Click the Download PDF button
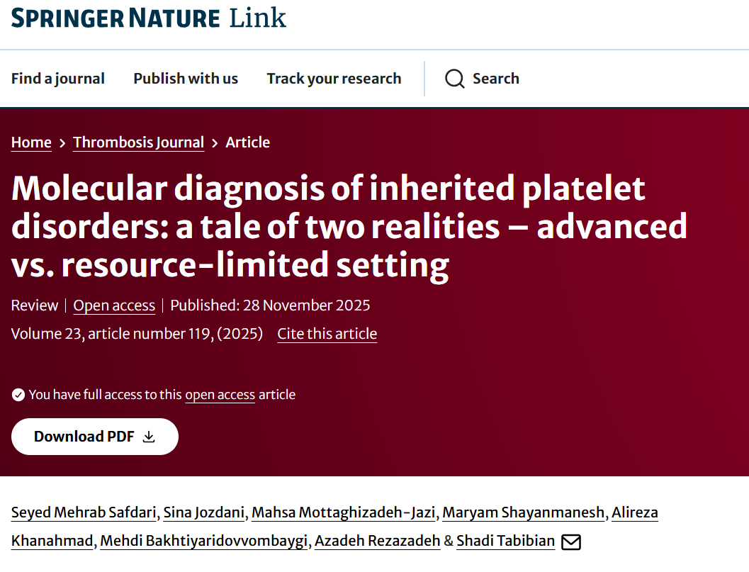The height and width of the screenshot is (572, 749). click(94, 437)
